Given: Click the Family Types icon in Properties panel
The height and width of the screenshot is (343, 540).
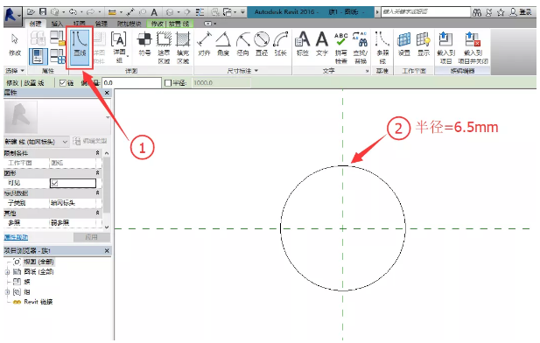Looking at the screenshot, I should point(57,56).
